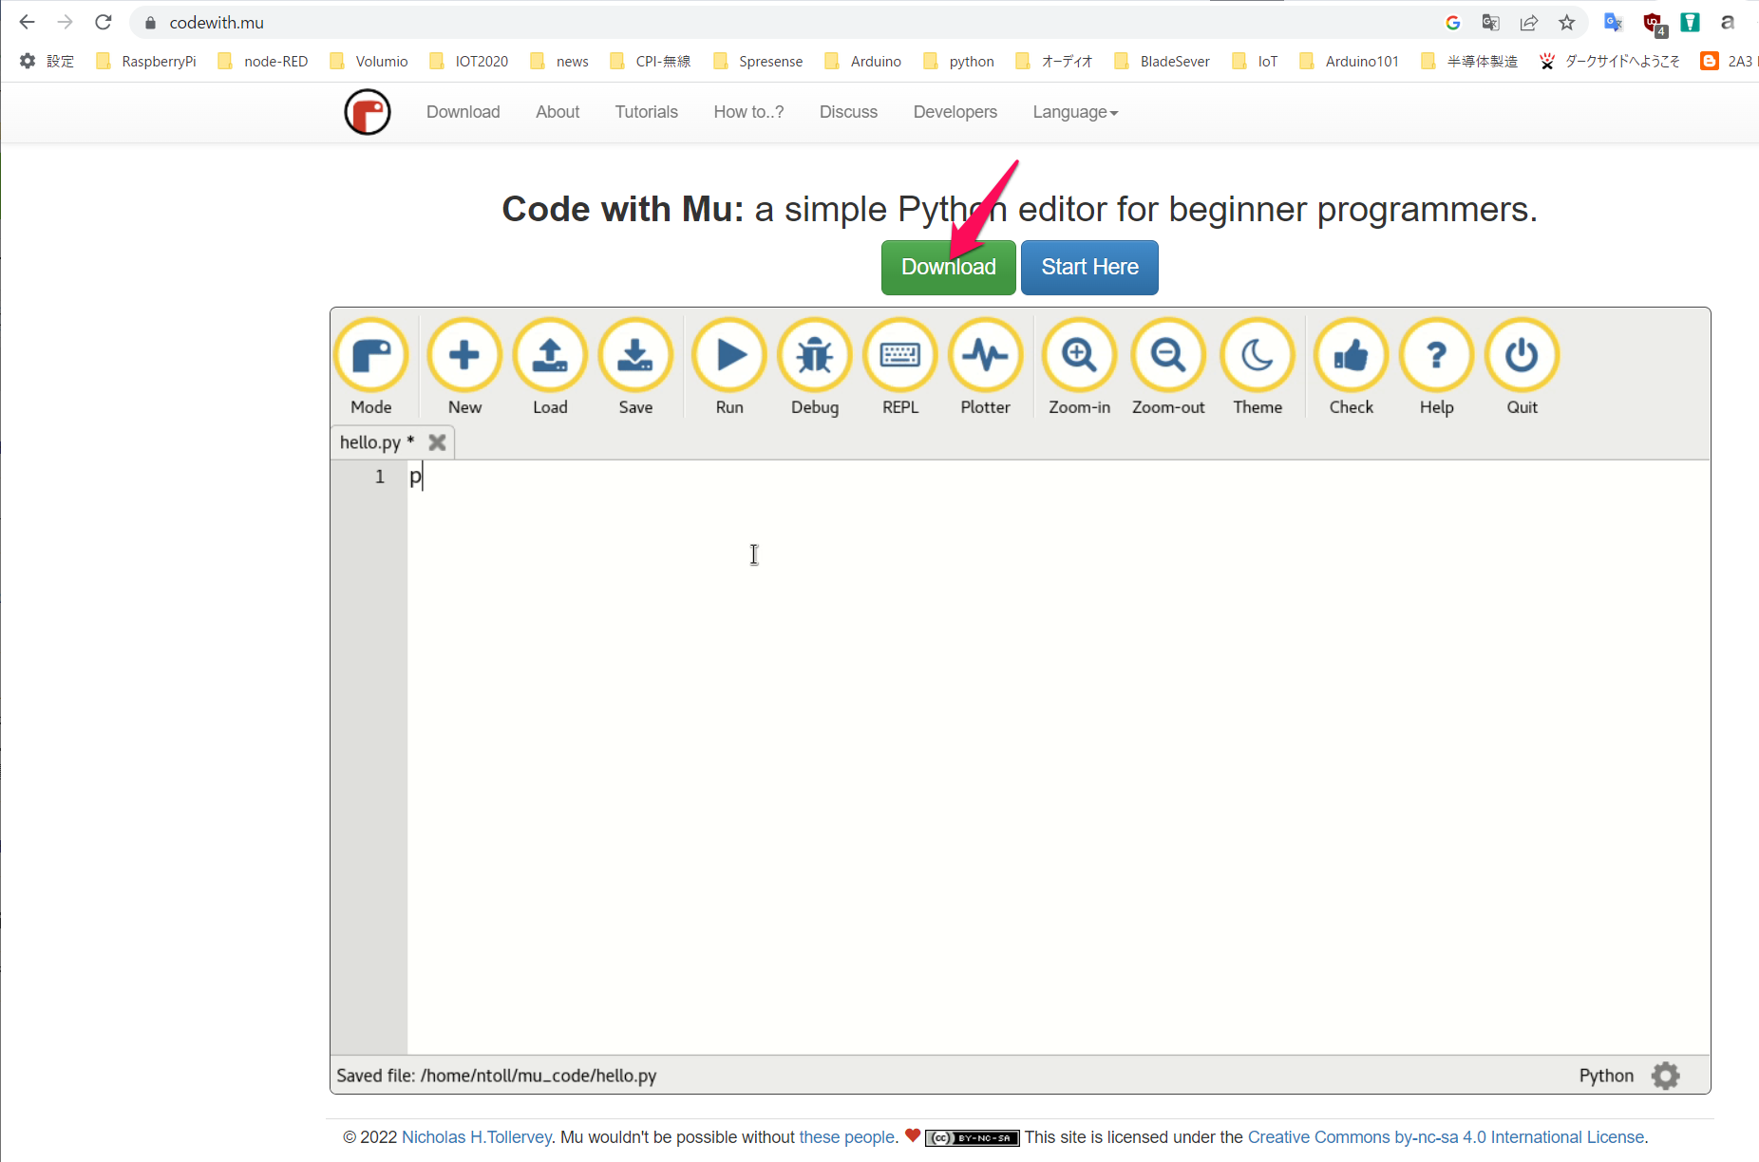The height and width of the screenshot is (1162, 1759).
Task: Open the How to..? nav item
Action: click(x=748, y=112)
